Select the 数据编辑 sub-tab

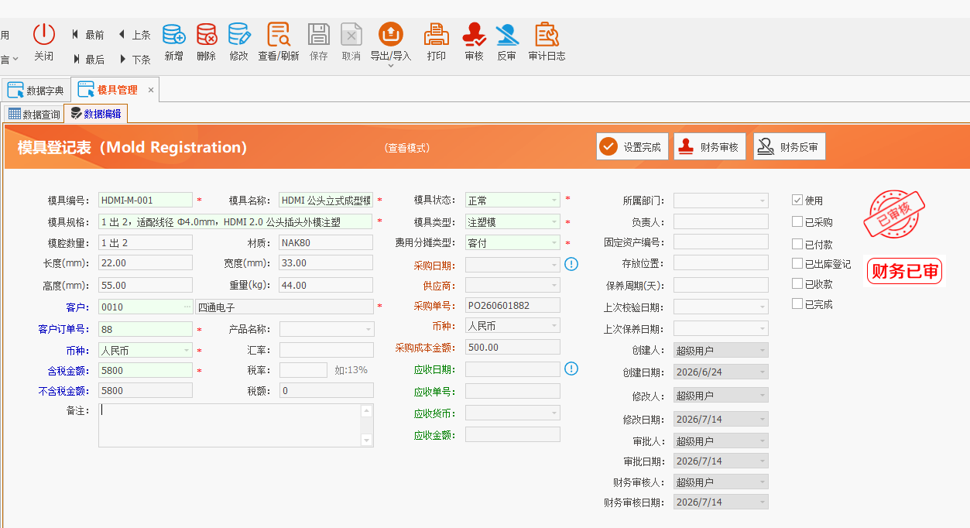[x=95, y=114]
